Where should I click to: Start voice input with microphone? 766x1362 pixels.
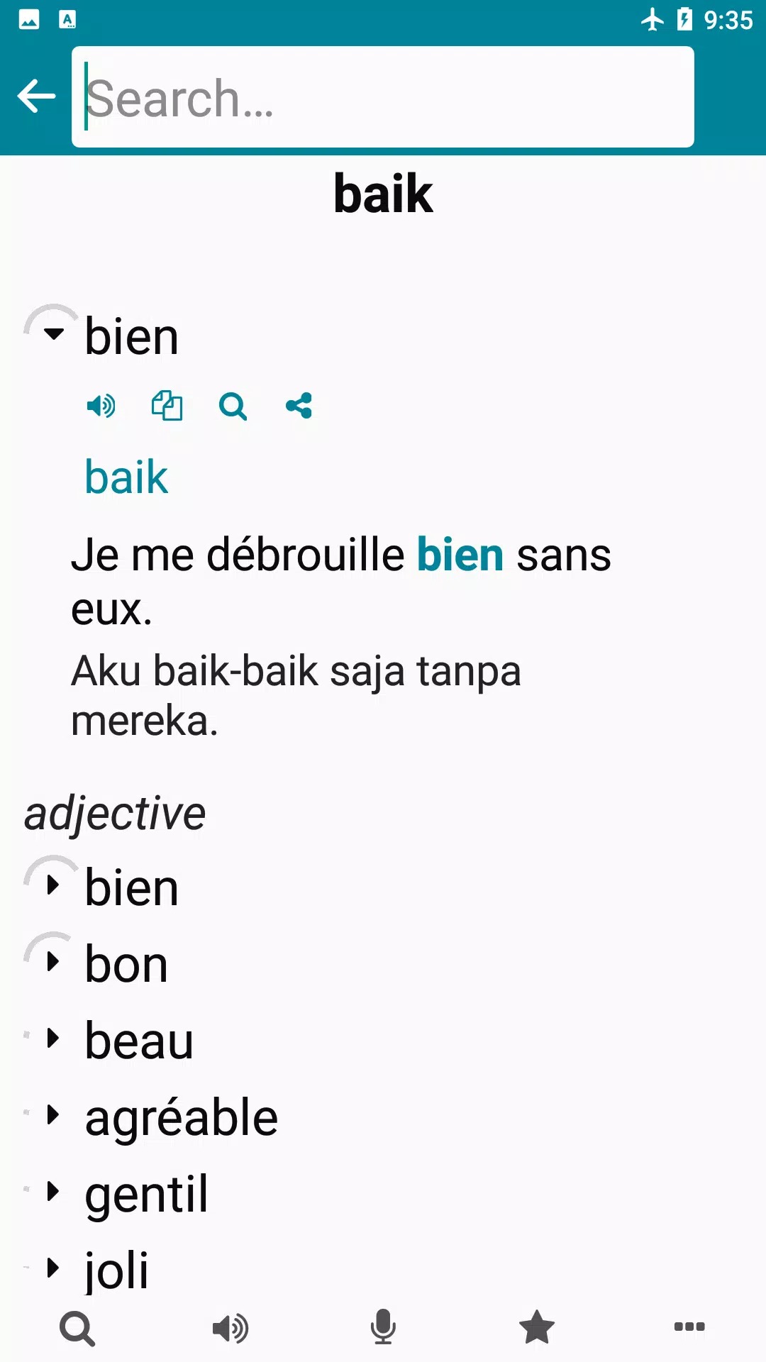coord(383,1327)
